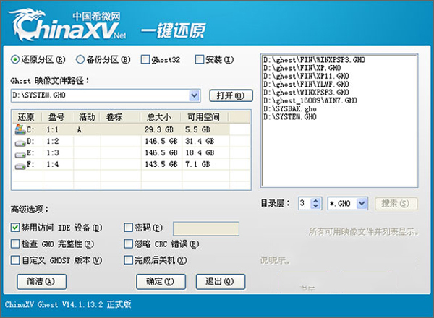Click the F: drive icon
This screenshot has height=318, width=434.
20,166
